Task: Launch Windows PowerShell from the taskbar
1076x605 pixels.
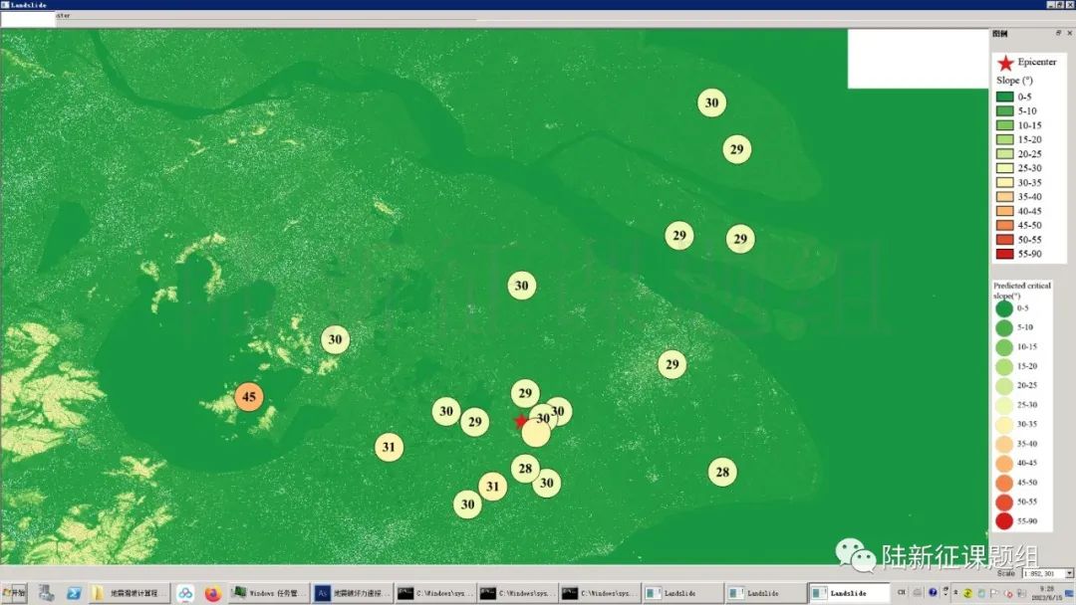Action: tap(74, 593)
